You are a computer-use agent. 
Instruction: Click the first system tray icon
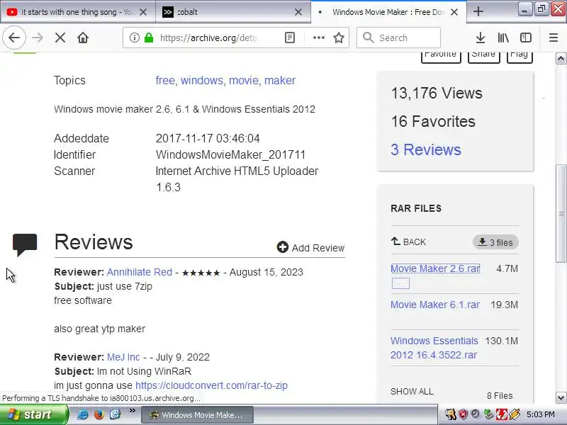pos(451,414)
